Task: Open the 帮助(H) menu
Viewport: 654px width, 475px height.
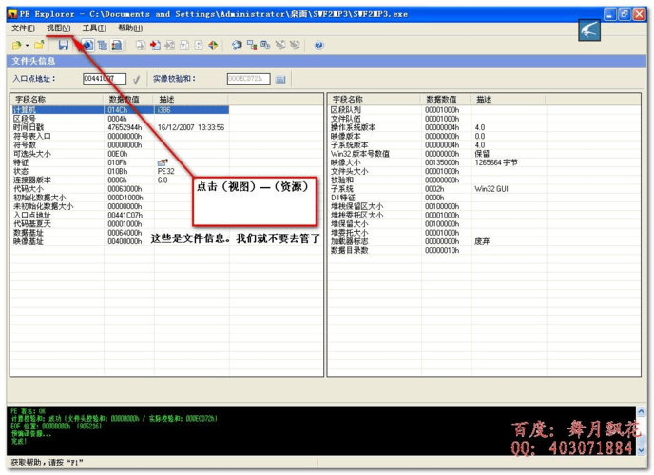Action: [x=130, y=28]
